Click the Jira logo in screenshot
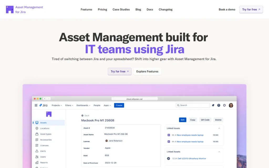 pos(43,105)
